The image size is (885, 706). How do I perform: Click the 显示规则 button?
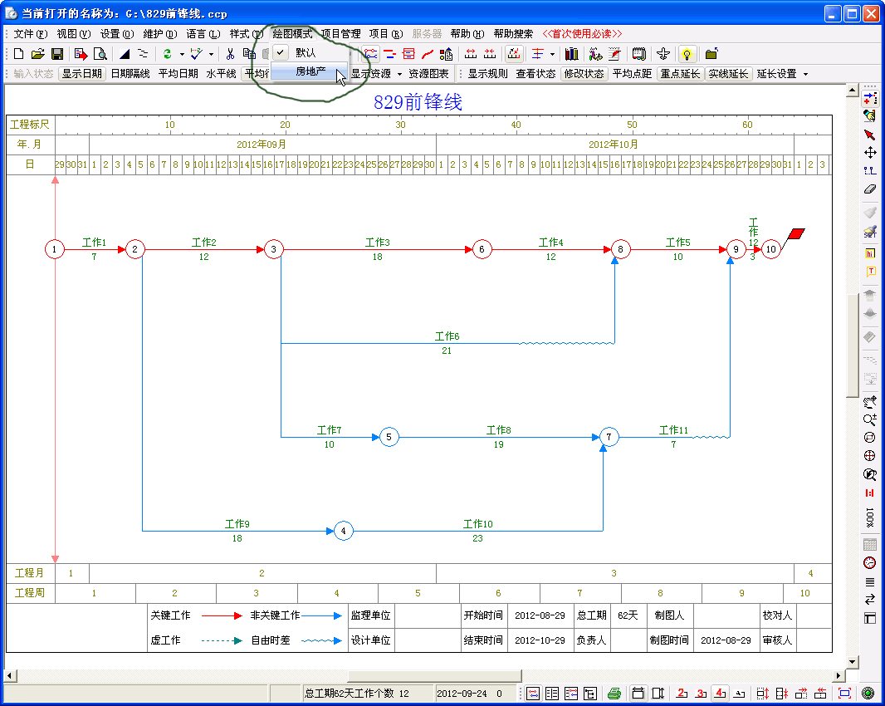pyautogui.click(x=487, y=73)
